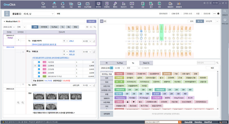Image resolution: width=229 pixels, height=124 pixels.
Task: Switch to the Tx.Plan tab in lower panel
Action: click(120, 63)
